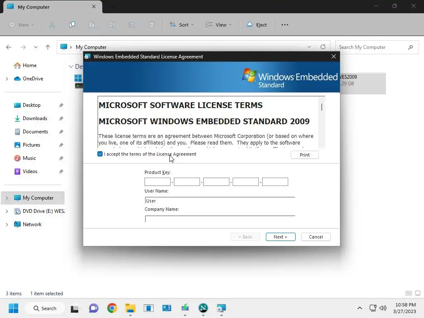The image size is (424, 318).
Task: Uncheck the accept License Agreement checkbox
Action: pyautogui.click(x=100, y=154)
